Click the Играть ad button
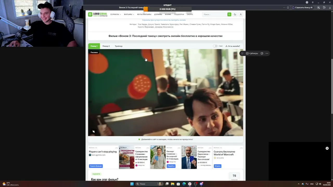 tap(217, 166)
